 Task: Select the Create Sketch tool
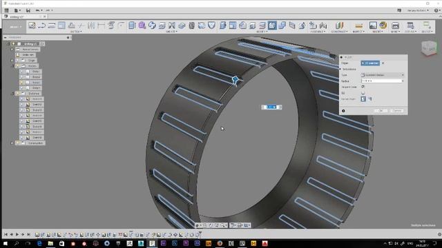32,25
